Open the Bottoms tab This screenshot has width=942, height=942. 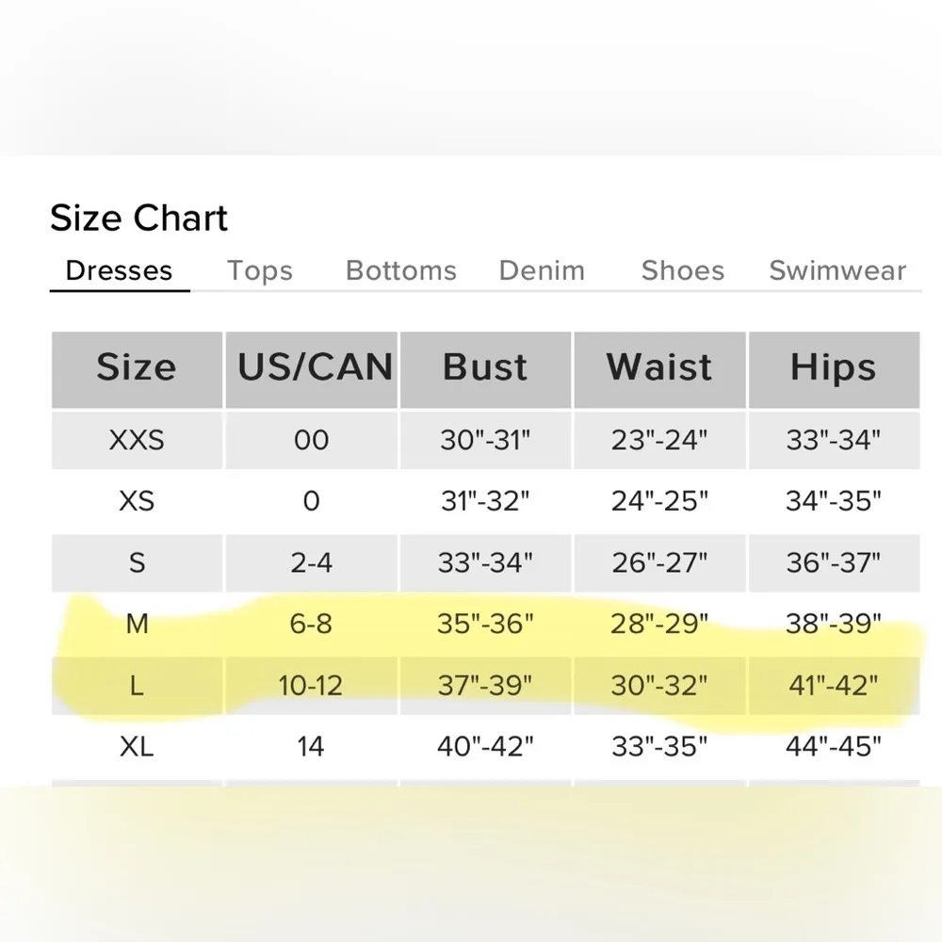point(401,271)
